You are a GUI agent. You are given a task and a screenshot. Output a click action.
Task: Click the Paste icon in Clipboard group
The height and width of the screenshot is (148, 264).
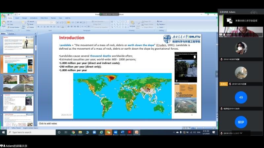tap(4, 23)
